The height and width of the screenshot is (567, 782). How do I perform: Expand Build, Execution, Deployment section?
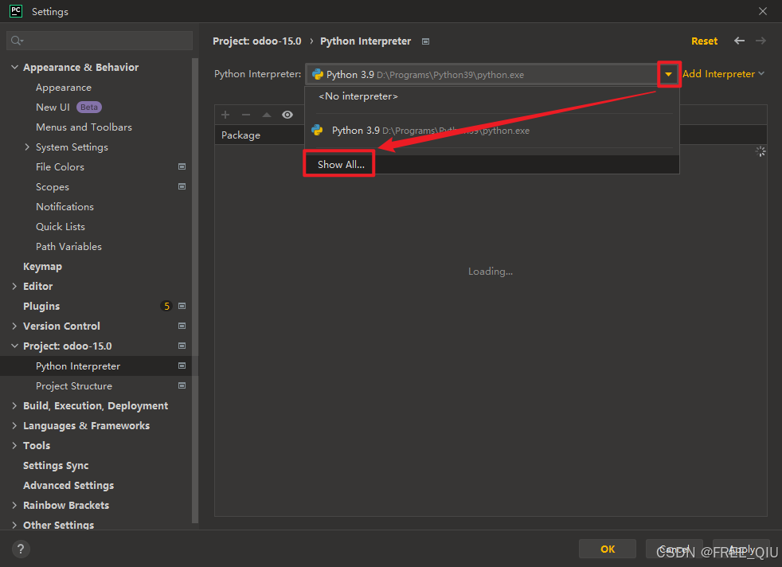point(14,405)
